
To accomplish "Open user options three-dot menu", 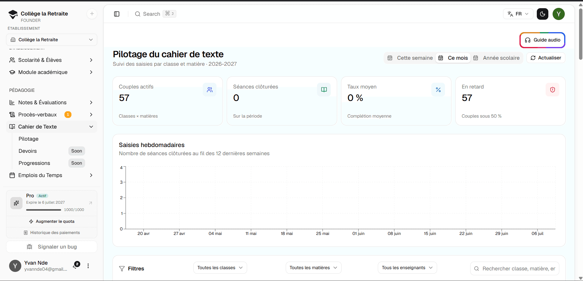I will (x=88, y=266).
